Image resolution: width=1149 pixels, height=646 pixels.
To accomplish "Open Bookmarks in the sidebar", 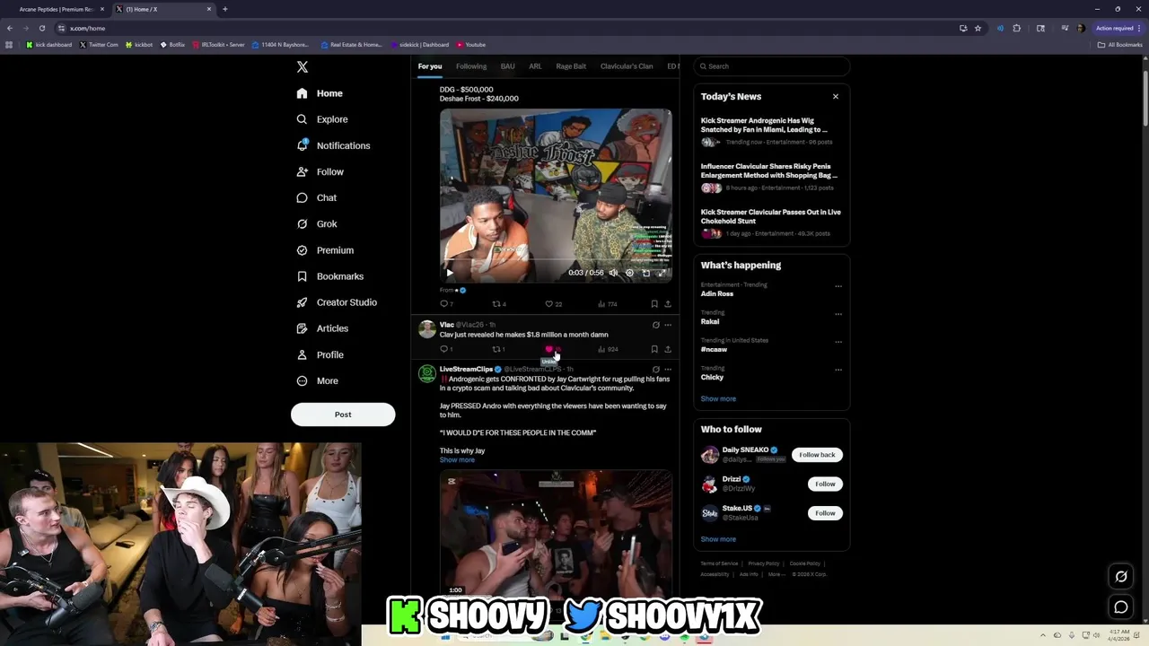I will point(329,276).
